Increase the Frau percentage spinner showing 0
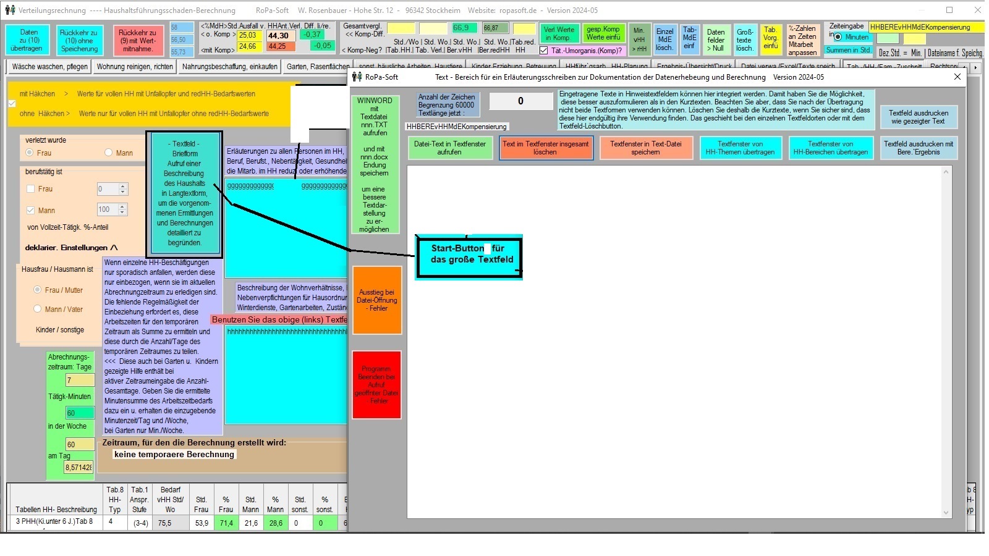 click(x=122, y=186)
